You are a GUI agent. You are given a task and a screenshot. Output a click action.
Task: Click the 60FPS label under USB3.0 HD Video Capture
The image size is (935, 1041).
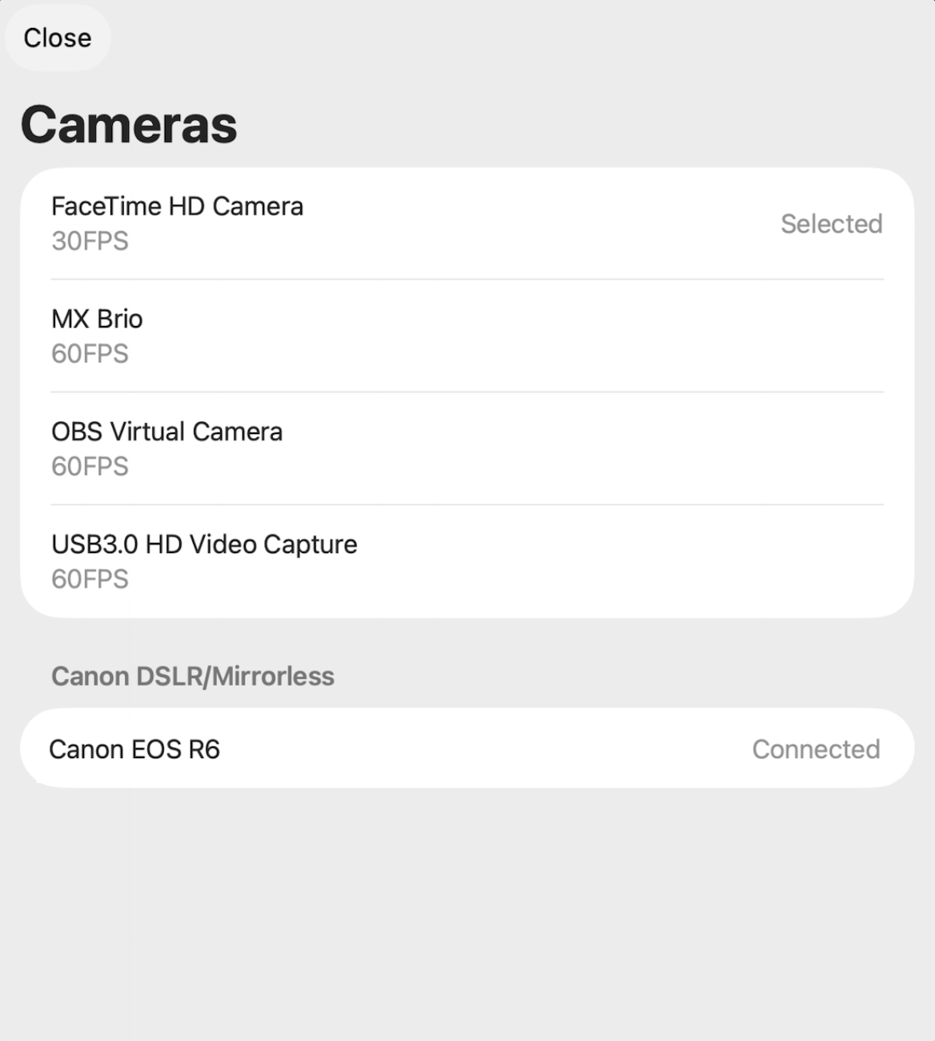point(90,579)
